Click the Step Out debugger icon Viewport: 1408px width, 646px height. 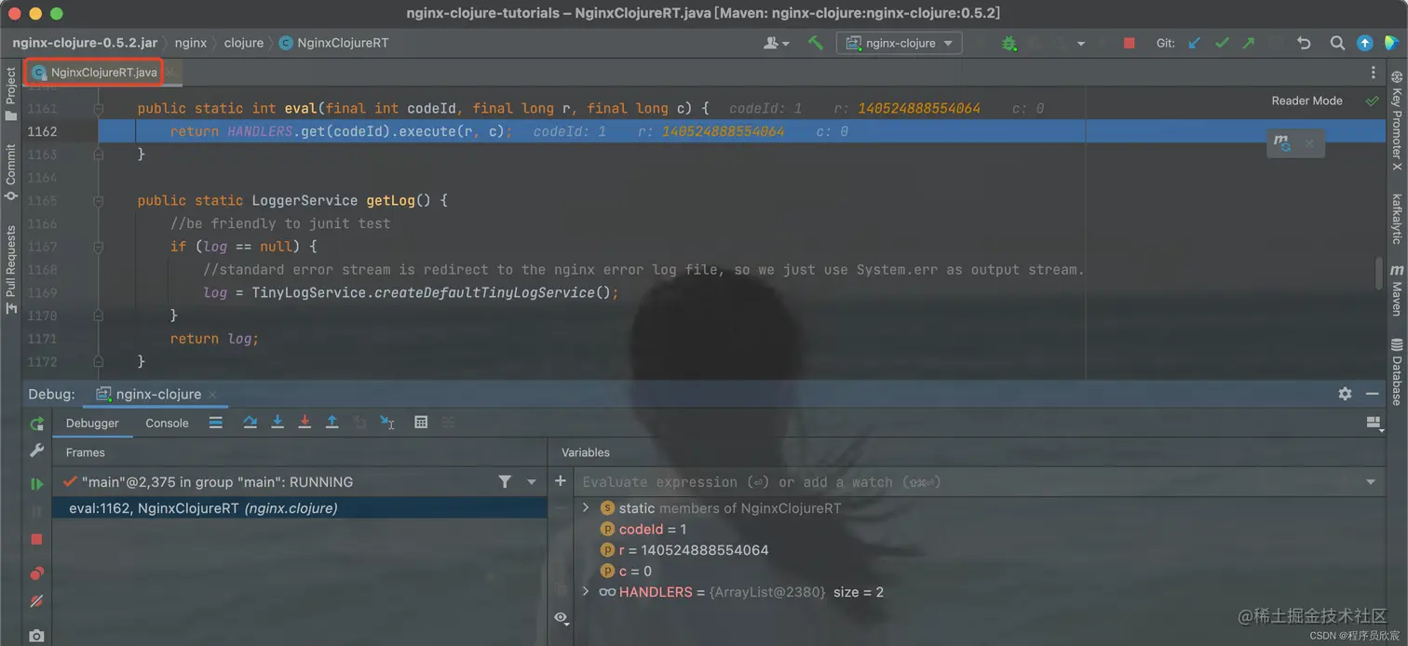click(332, 423)
